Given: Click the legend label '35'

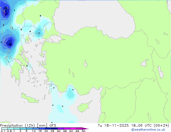Looking at the screenshot, I should click(65, 131).
